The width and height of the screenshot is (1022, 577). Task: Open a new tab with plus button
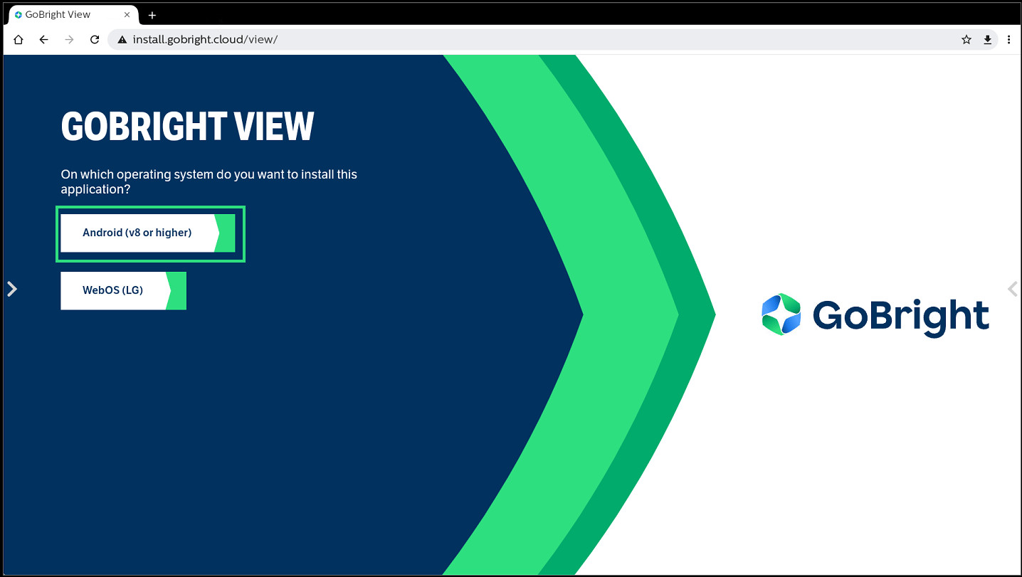pyautogui.click(x=152, y=15)
